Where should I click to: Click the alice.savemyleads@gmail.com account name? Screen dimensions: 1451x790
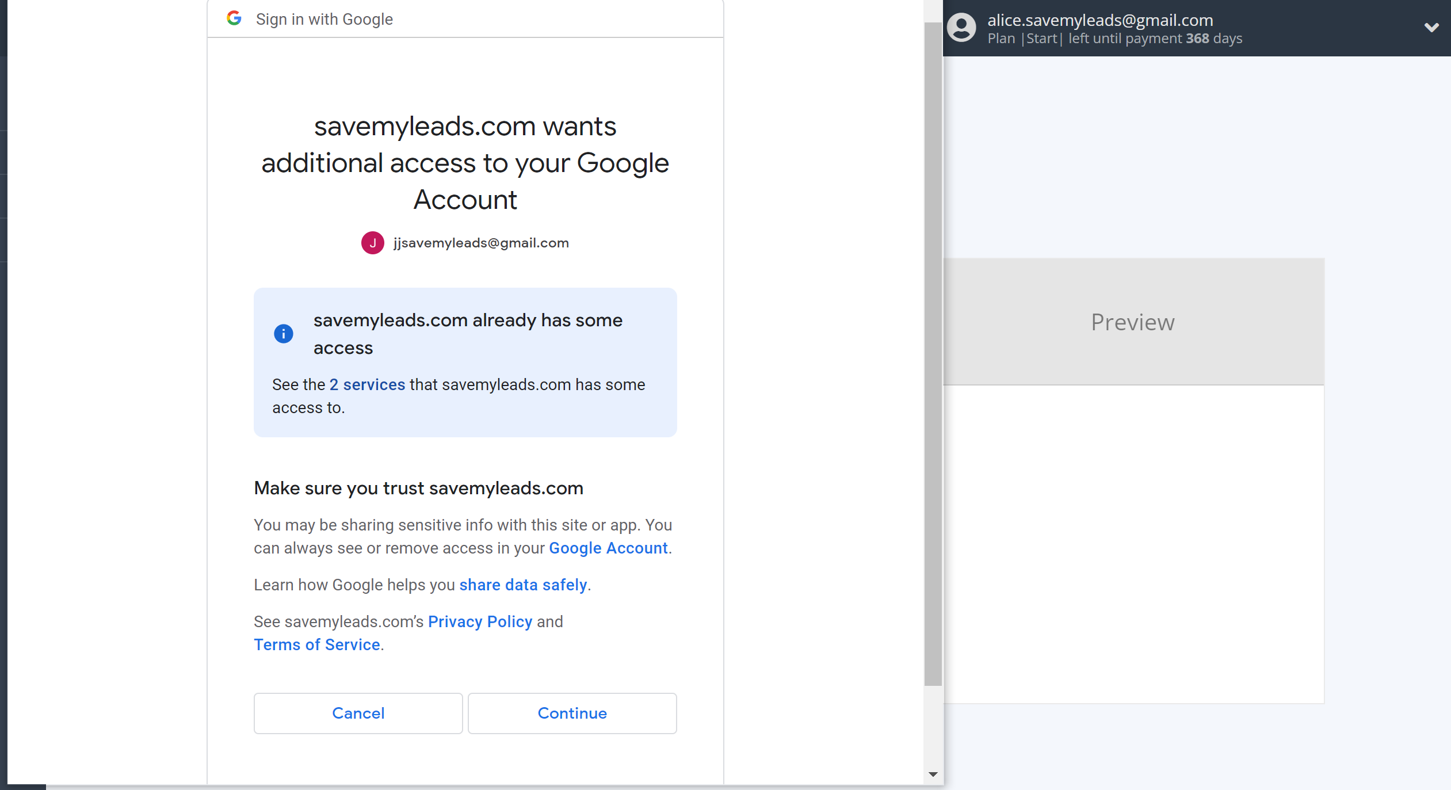[x=1100, y=20]
